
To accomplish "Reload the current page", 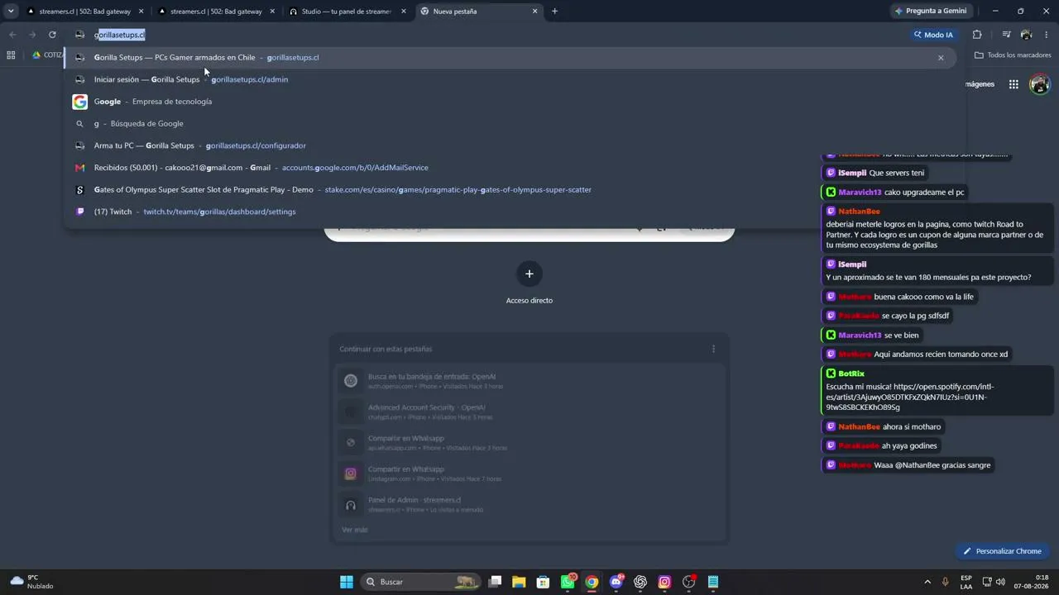I will click(x=52, y=35).
